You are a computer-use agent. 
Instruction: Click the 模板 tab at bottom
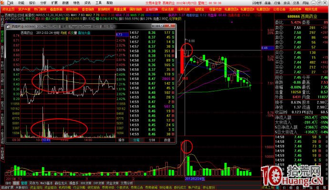(x=16, y=183)
